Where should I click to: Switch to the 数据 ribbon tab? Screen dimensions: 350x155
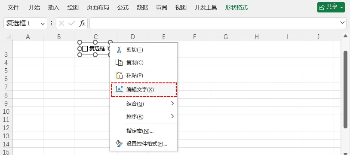tap(142, 7)
